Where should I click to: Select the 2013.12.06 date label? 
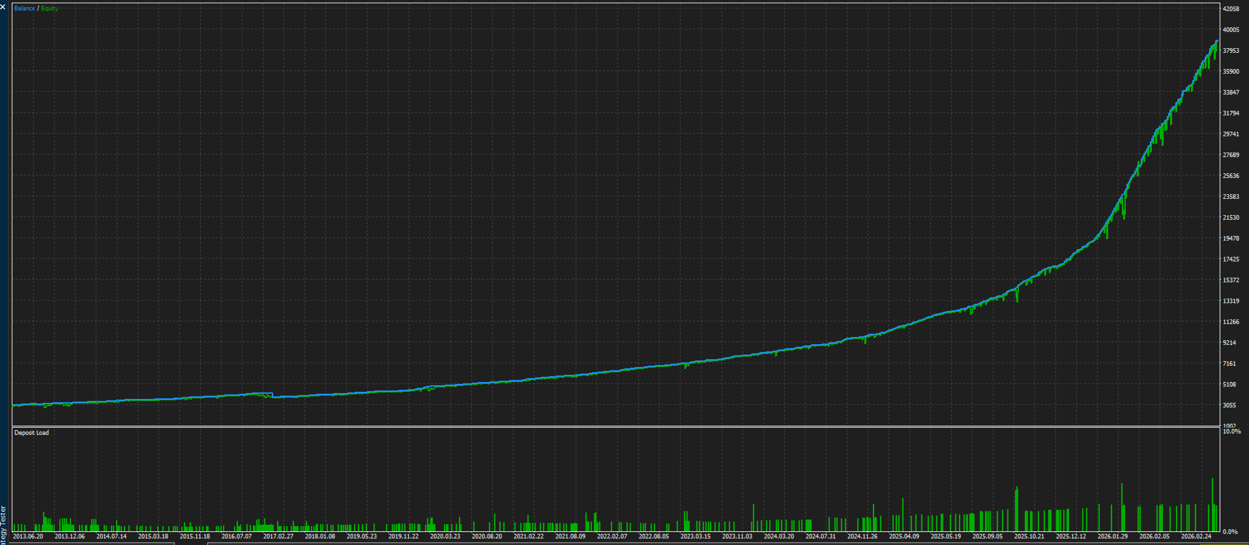(70, 537)
